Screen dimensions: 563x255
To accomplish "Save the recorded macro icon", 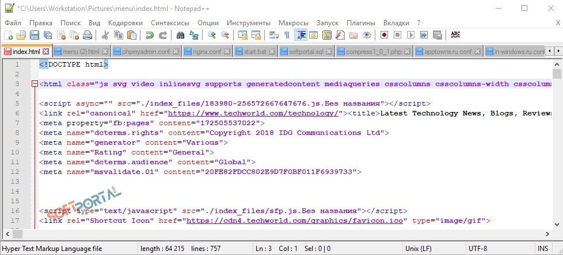I will point(438,35).
